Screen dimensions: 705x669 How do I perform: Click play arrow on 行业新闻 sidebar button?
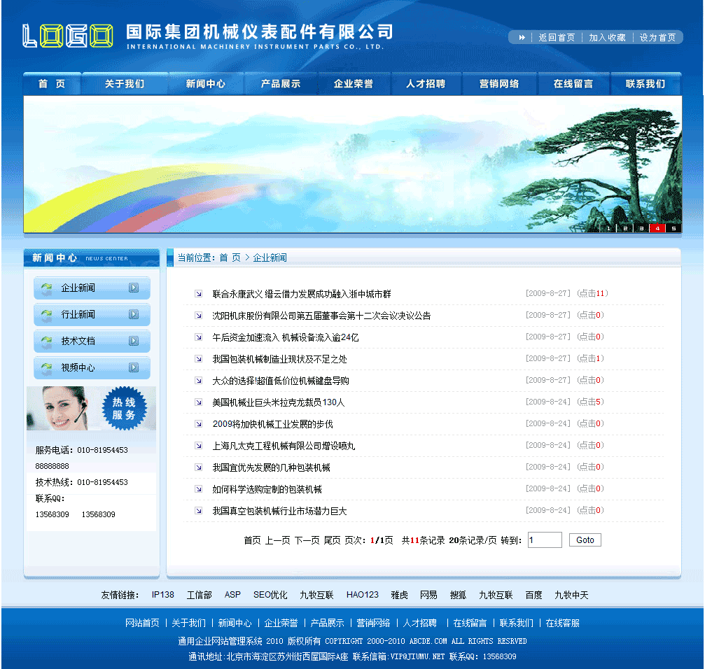134,314
